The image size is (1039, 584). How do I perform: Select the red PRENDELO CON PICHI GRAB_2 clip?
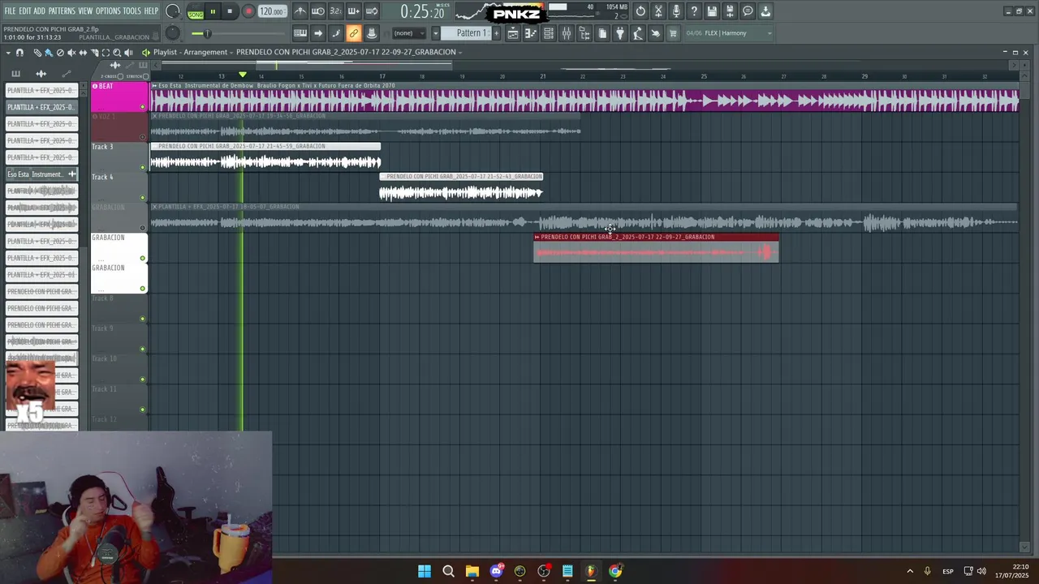(x=656, y=247)
